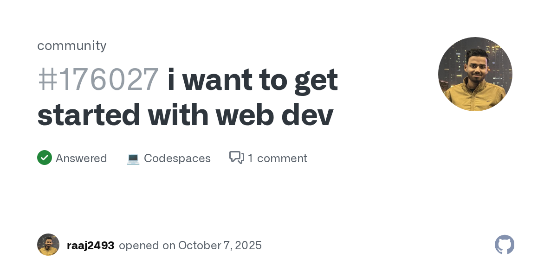Open the "Codespaces" category label

click(x=177, y=158)
